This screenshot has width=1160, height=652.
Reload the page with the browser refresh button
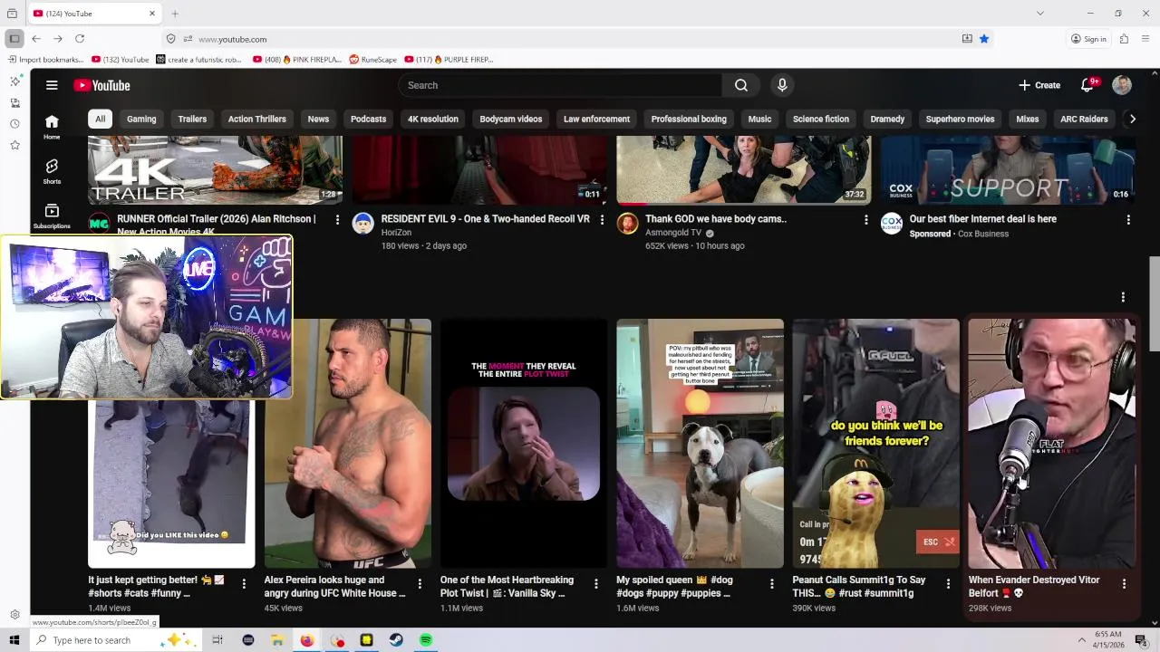click(x=80, y=39)
